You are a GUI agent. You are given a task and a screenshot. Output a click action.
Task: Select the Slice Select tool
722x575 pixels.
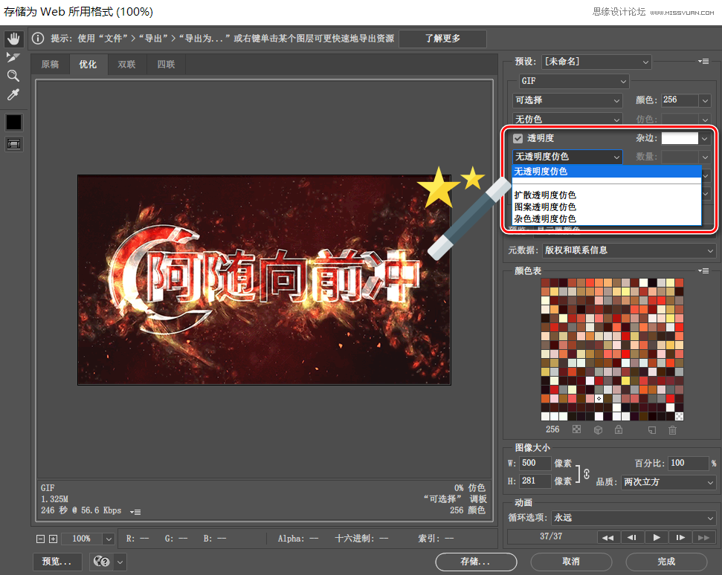coord(13,56)
